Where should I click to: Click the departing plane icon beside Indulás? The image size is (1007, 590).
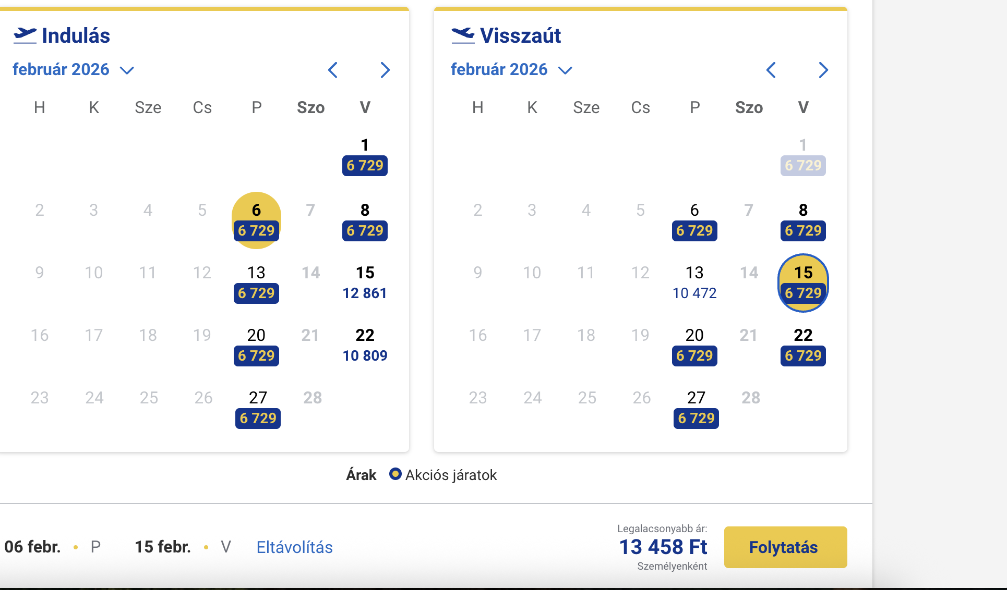point(25,35)
